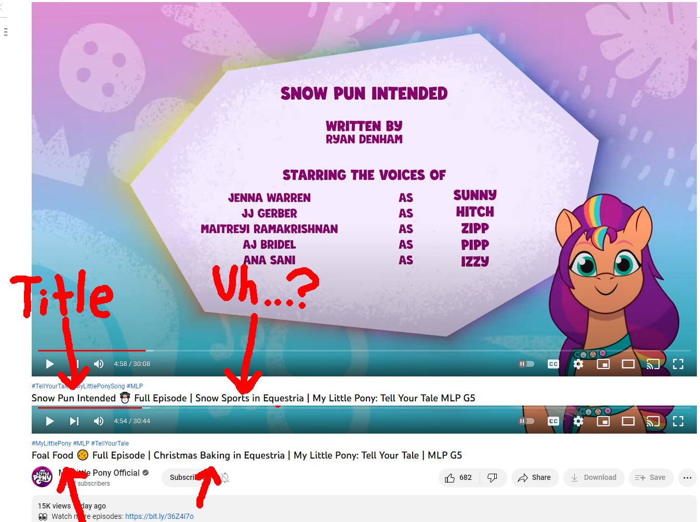Subscribe to the channel
The width and height of the screenshot is (700, 522).
(x=187, y=477)
